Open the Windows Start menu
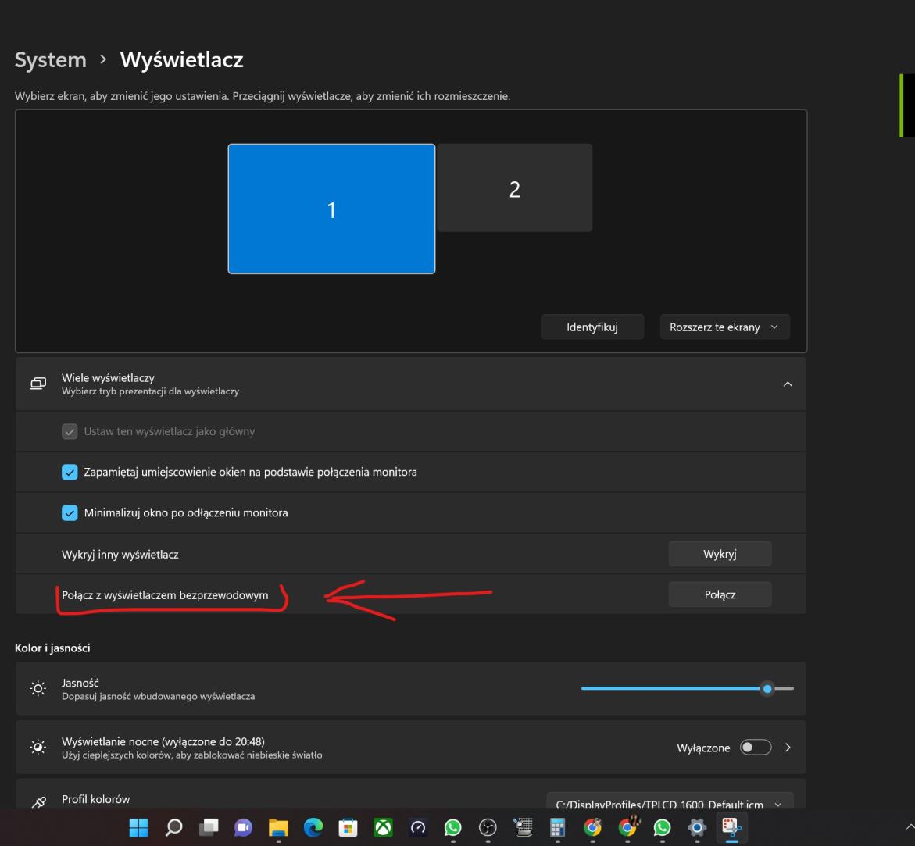This screenshot has height=846, width=915. point(138,827)
